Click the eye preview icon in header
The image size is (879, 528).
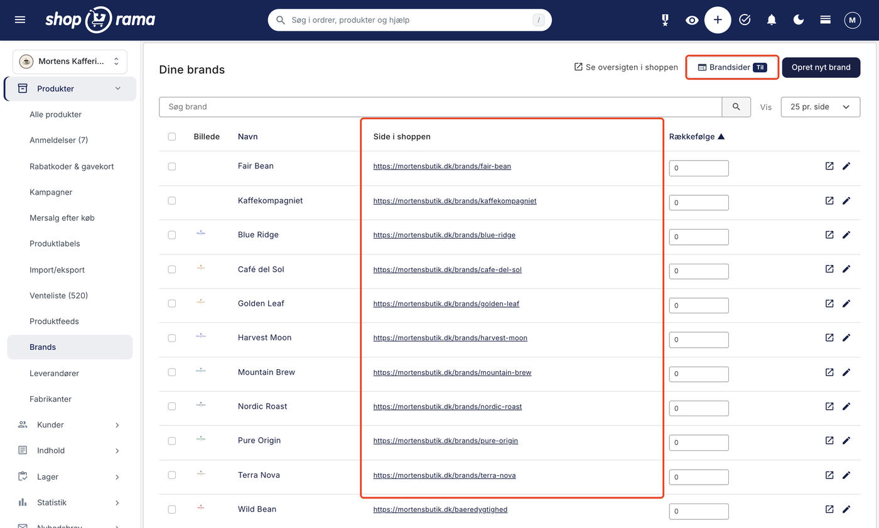point(692,20)
